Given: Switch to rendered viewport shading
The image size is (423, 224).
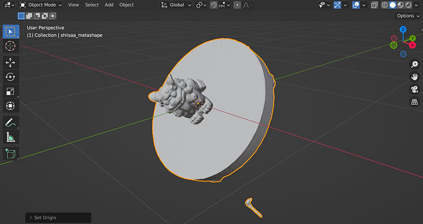Looking at the screenshot, I should (408, 5).
